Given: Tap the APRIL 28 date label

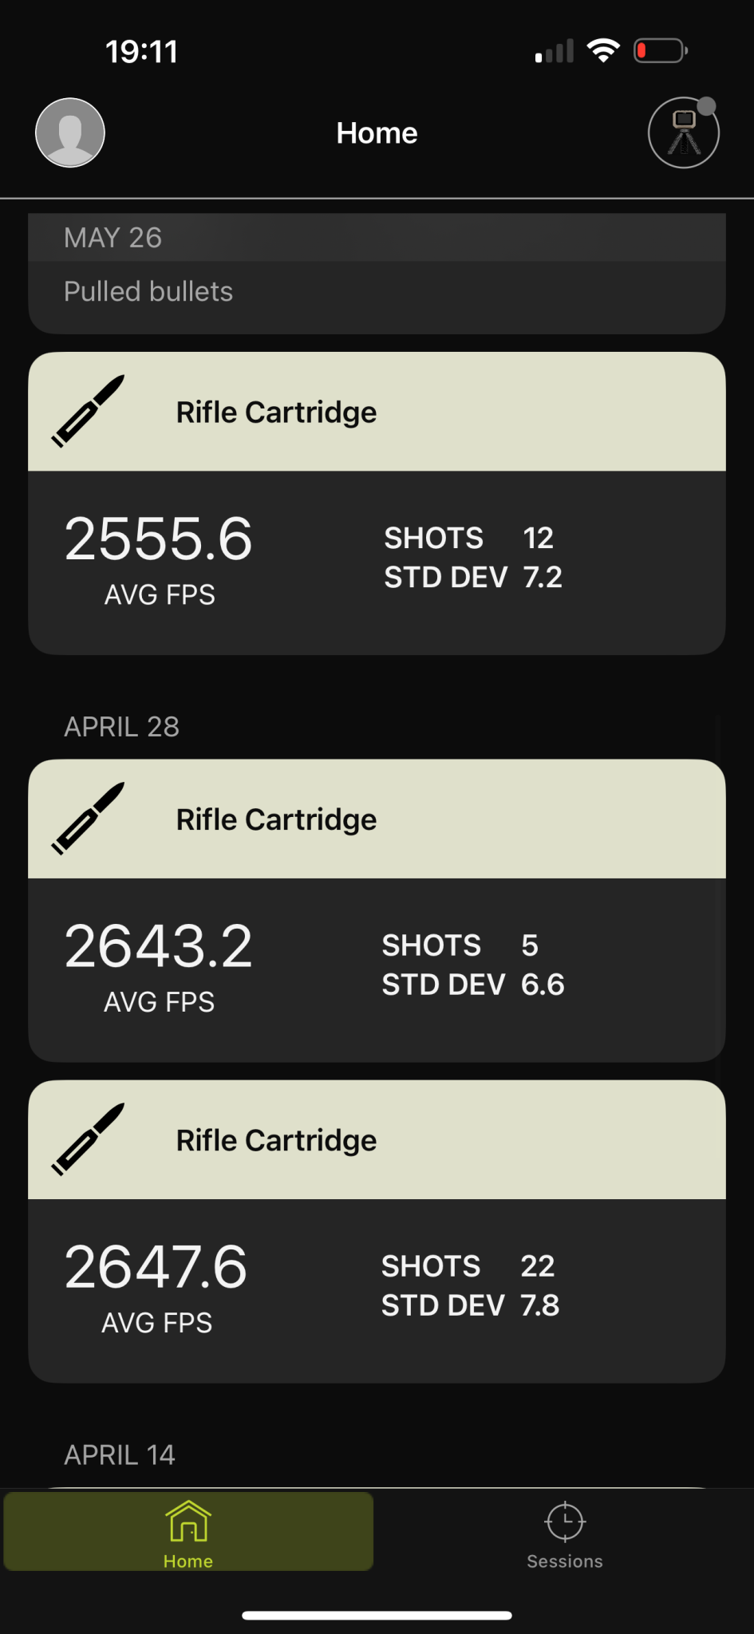Looking at the screenshot, I should tap(121, 727).
